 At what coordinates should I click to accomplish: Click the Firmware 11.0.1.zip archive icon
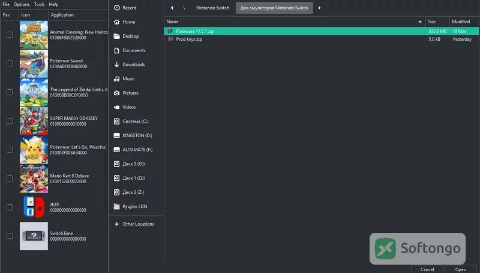170,31
